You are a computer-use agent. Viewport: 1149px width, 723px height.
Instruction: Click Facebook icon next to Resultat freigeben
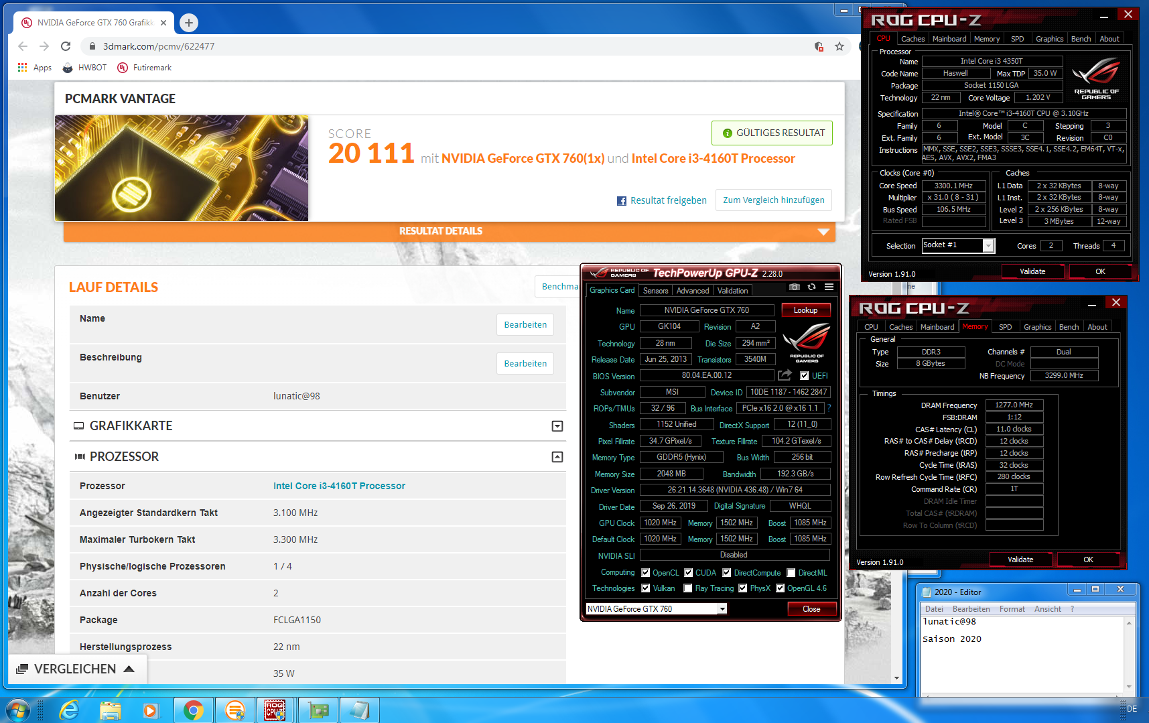(x=621, y=201)
